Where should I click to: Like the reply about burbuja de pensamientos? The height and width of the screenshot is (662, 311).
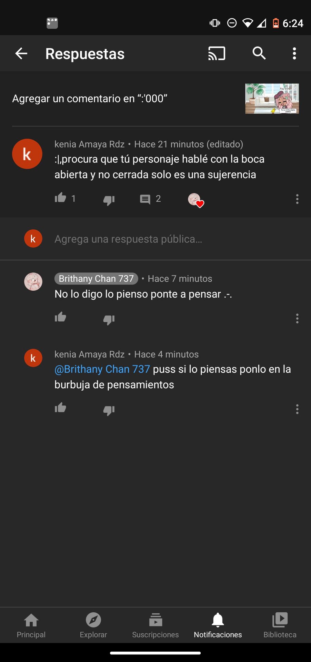pyautogui.click(x=60, y=408)
